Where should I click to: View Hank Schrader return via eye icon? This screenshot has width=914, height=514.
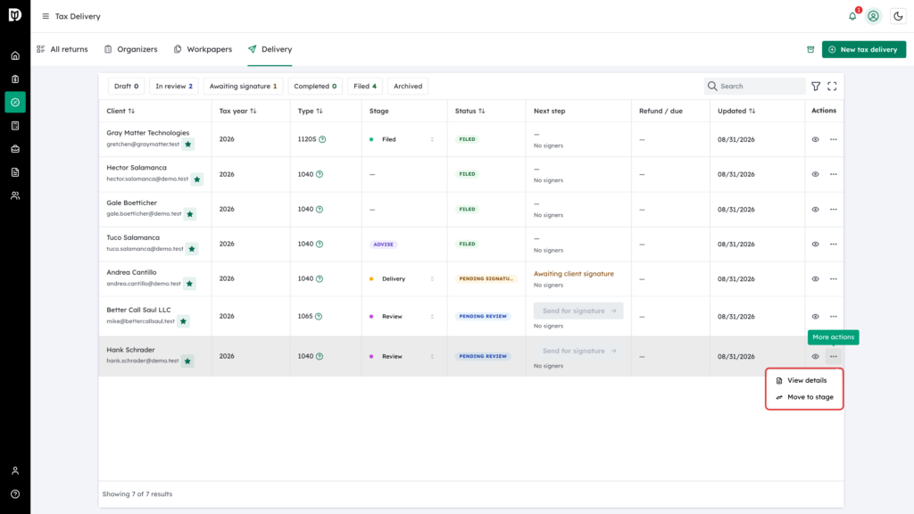point(816,357)
